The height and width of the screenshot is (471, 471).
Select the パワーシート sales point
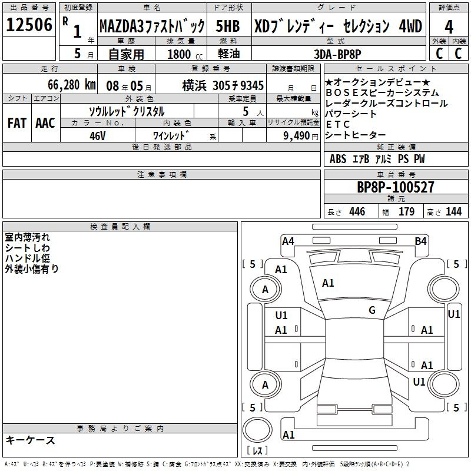point(351,114)
